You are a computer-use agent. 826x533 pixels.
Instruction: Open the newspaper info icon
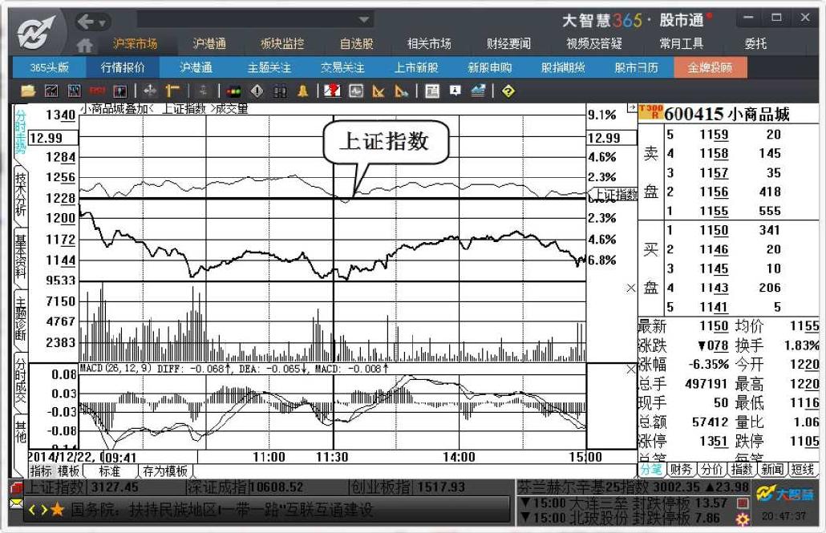click(432, 91)
